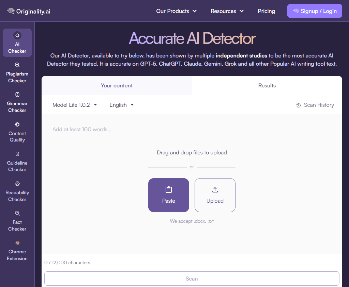Click the upload arrow icon
This screenshot has width=349, height=287.
coord(215,190)
